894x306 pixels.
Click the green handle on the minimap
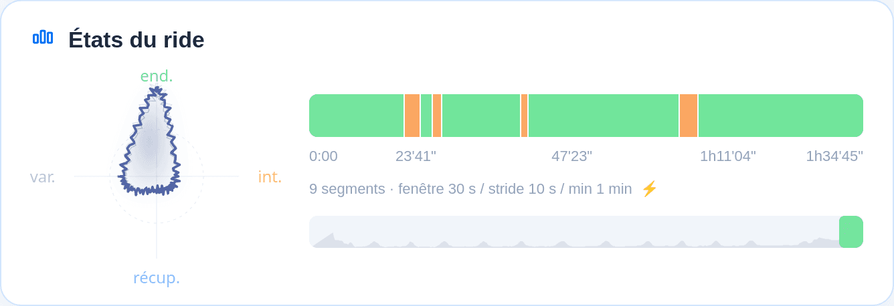point(851,232)
